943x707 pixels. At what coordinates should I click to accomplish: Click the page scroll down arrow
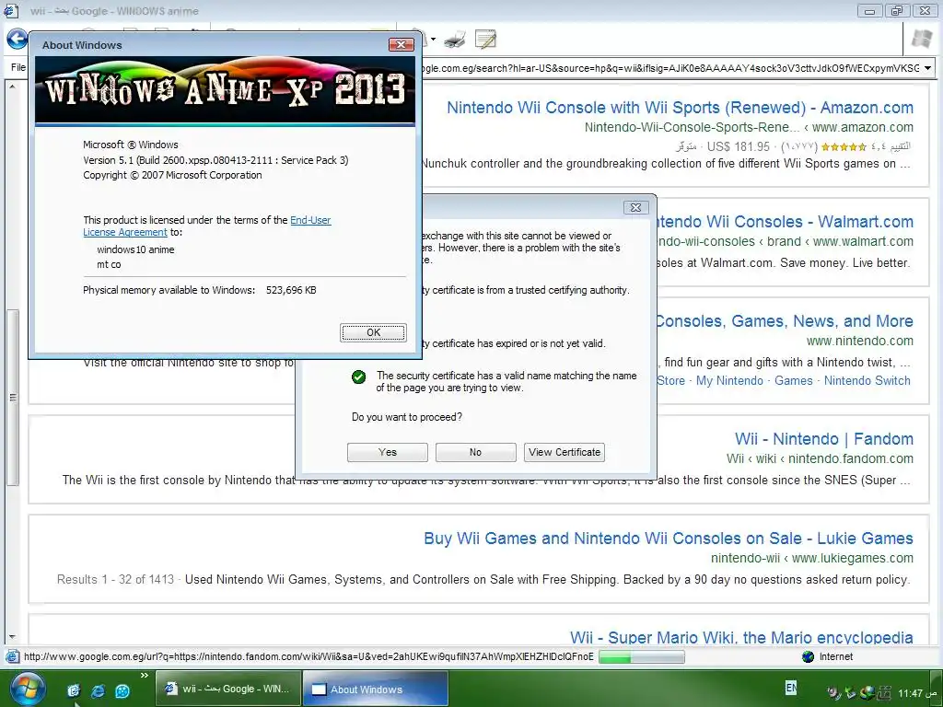click(x=12, y=637)
